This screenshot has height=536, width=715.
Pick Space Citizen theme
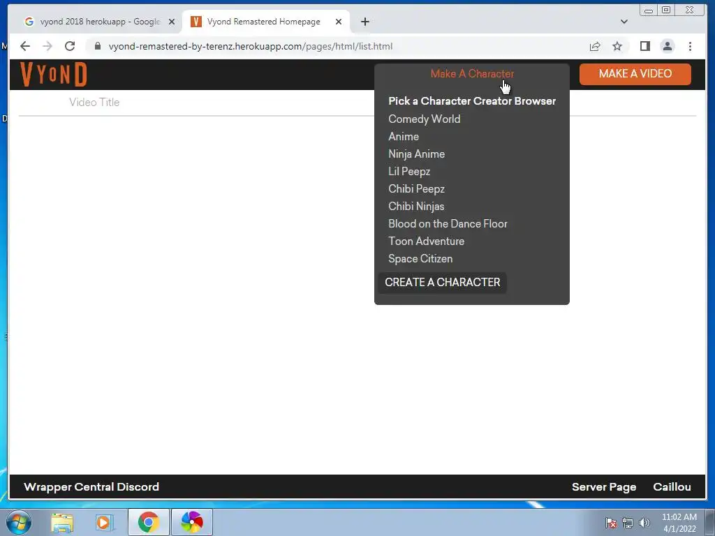coord(420,258)
